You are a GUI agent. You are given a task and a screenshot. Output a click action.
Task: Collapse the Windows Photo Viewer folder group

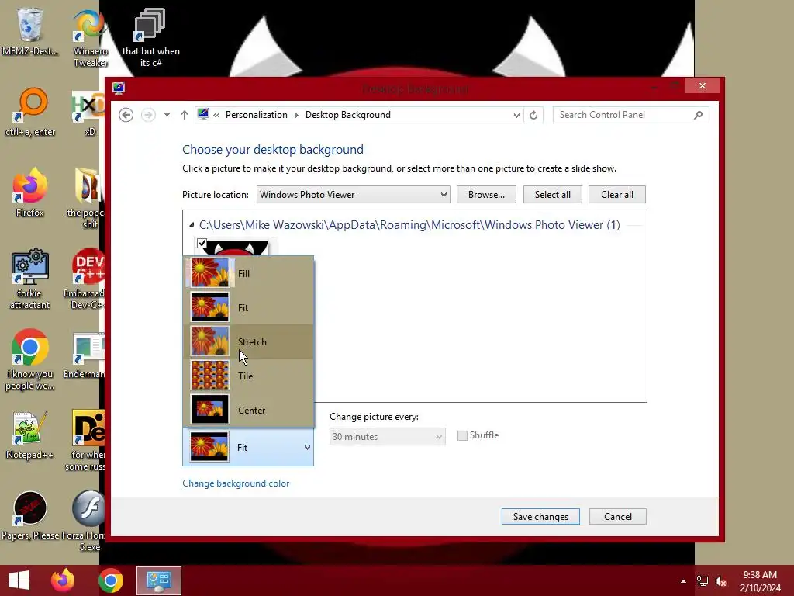[192, 224]
